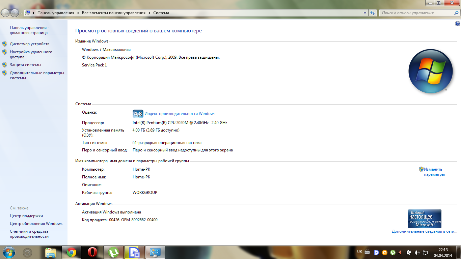The image size is (461, 259).
Task: Click the genuine Microsoft software badge
Action: click(x=424, y=219)
